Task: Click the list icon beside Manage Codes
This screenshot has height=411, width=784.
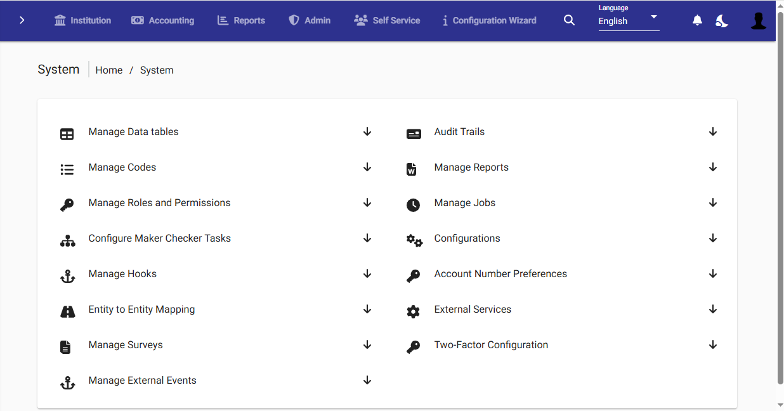Action: 67,170
